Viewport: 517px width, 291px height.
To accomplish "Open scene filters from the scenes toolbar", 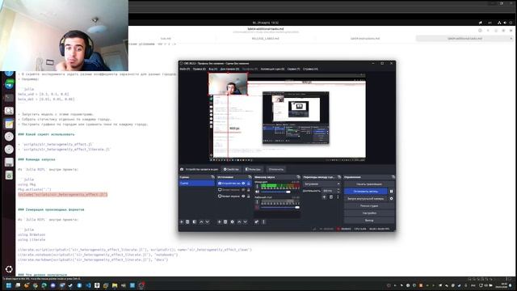I will pos(195,222).
